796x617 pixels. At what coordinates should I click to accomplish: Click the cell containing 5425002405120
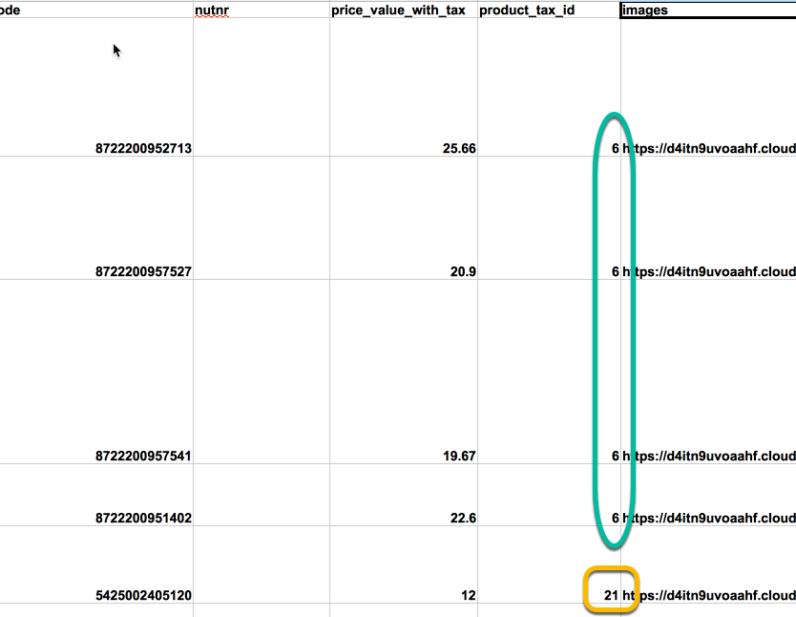click(96, 564)
